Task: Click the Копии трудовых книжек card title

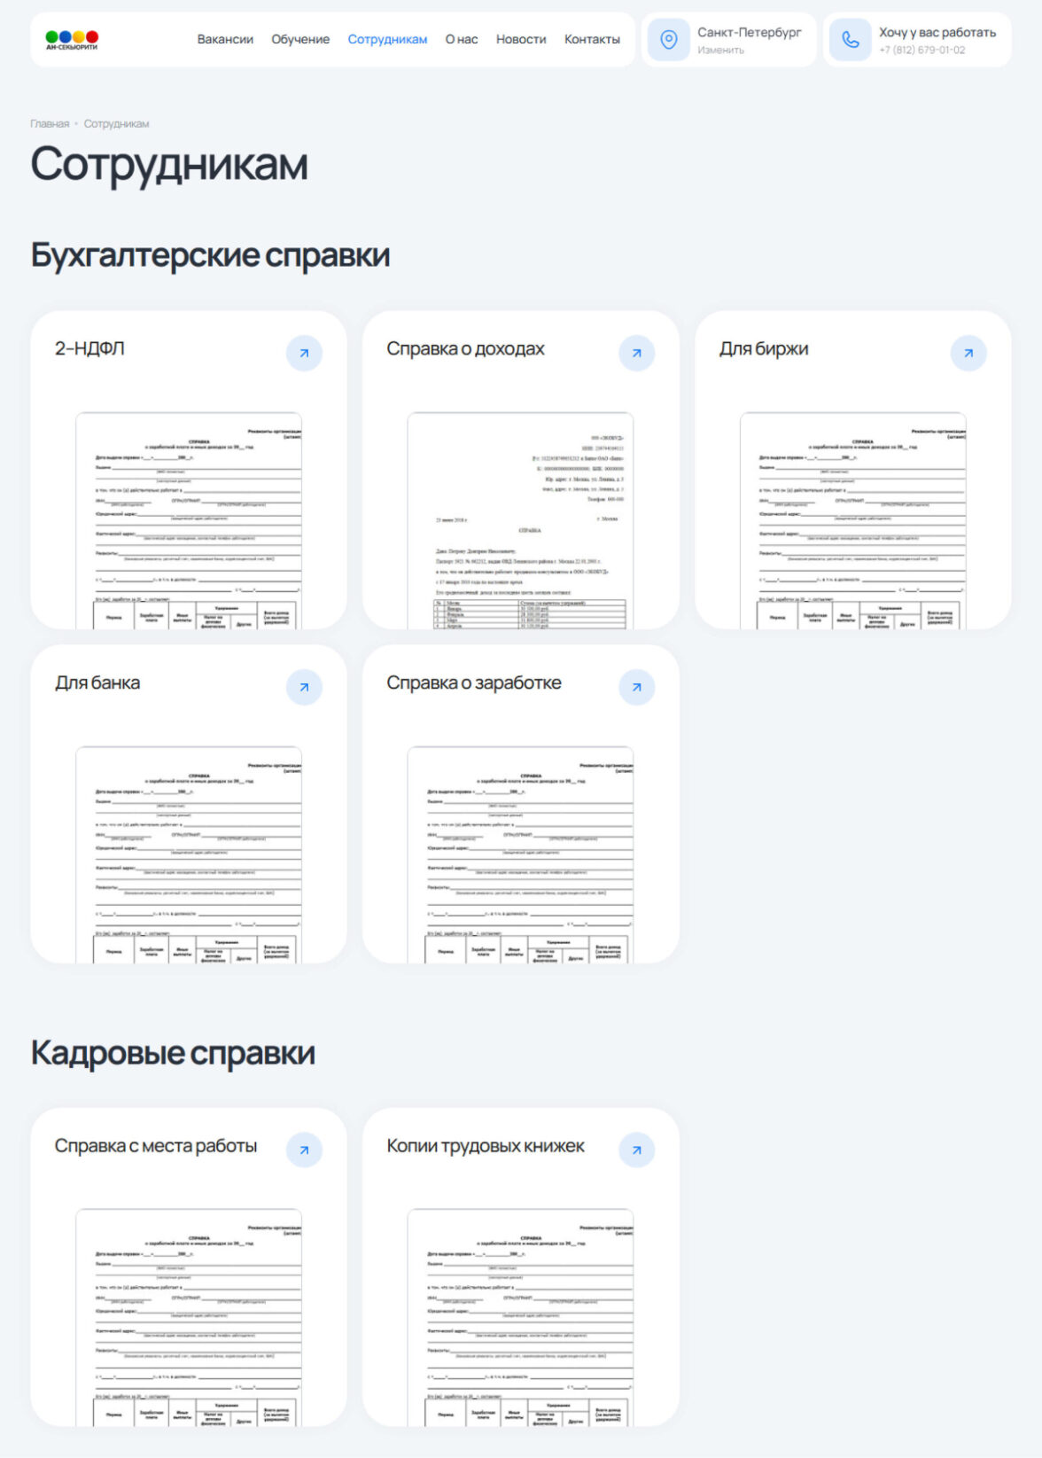Action: [x=486, y=1146]
